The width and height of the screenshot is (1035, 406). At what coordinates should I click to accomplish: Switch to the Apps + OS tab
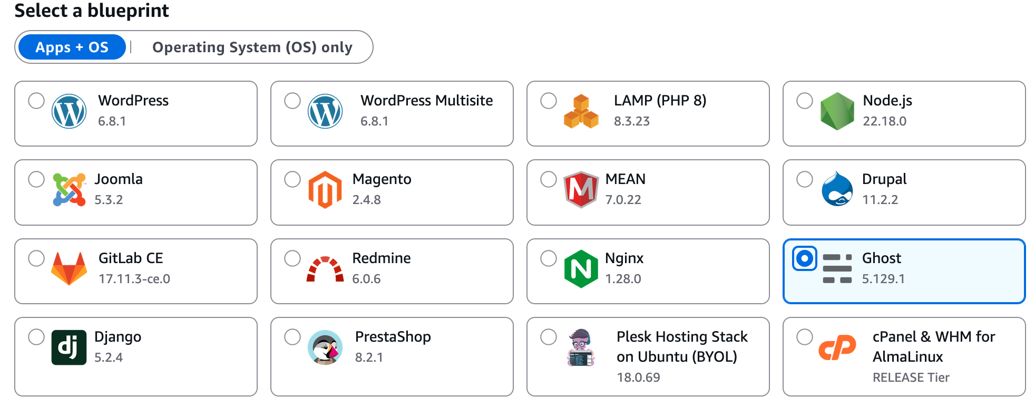pos(72,47)
